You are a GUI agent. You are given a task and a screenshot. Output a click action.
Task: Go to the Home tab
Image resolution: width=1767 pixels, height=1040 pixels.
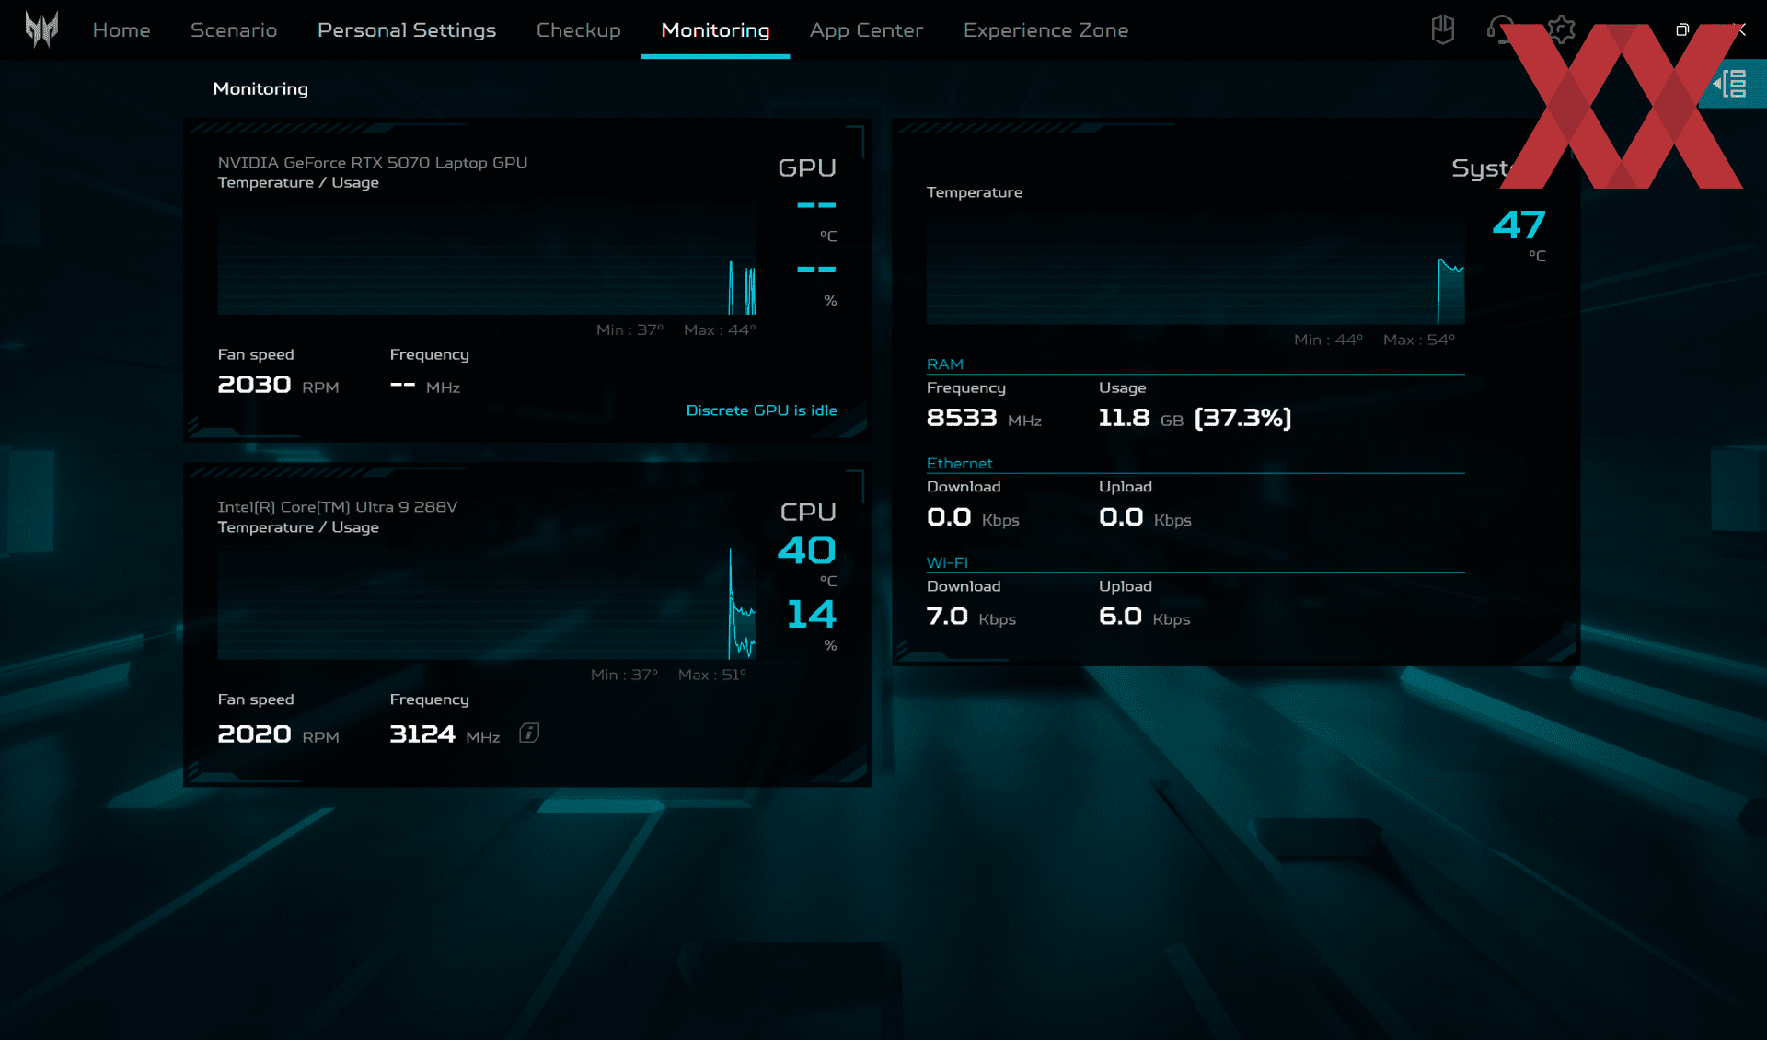point(121,29)
